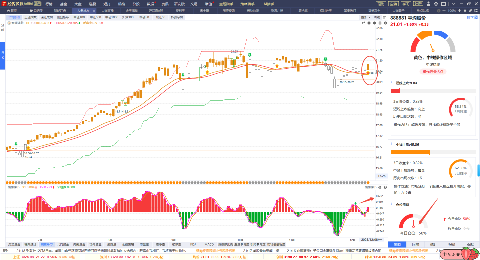
Task: Expand the 智能辅助 indicator menu
Action: pos(9,23)
